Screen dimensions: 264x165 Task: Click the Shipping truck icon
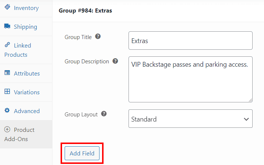click(x=7, y=26)
